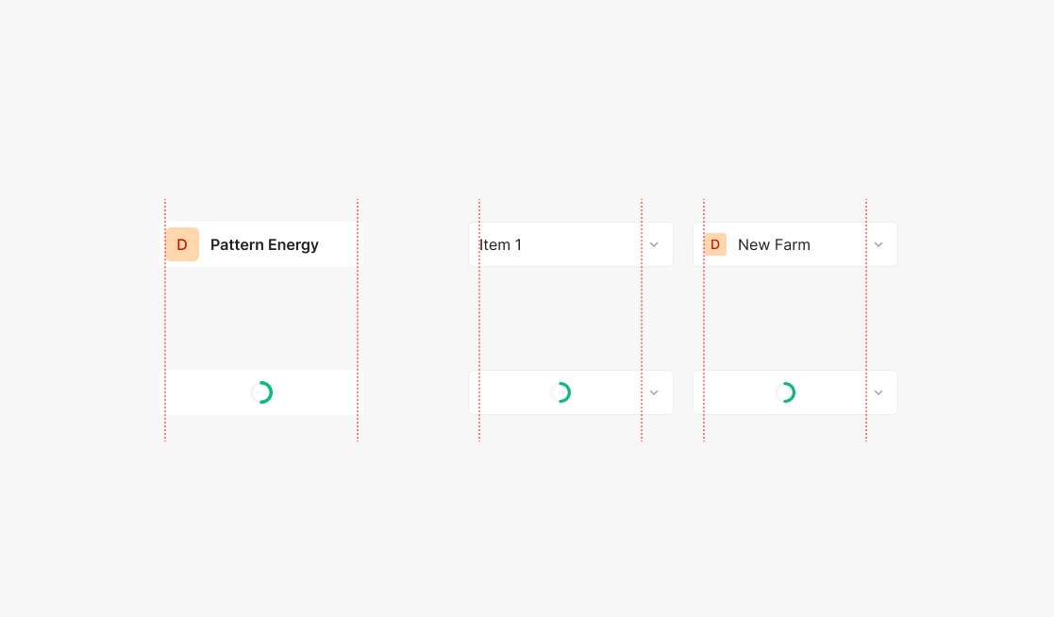Click the loading spinner below New Farm

[x=785, y=392]
